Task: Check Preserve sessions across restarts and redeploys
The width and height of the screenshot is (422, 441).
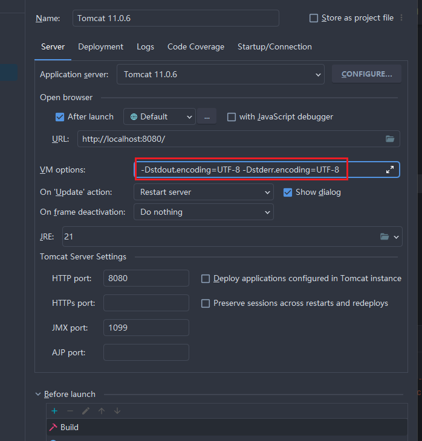Action: click(206, 303)
